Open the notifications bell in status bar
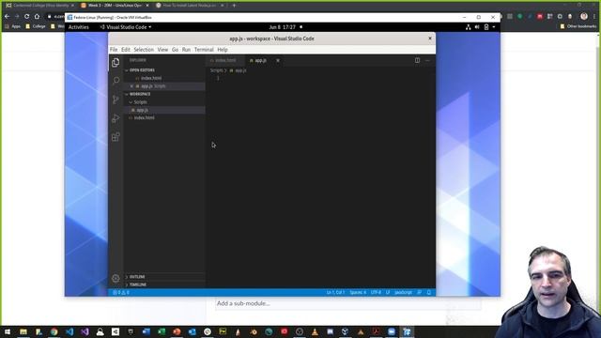 click(429, 292)
